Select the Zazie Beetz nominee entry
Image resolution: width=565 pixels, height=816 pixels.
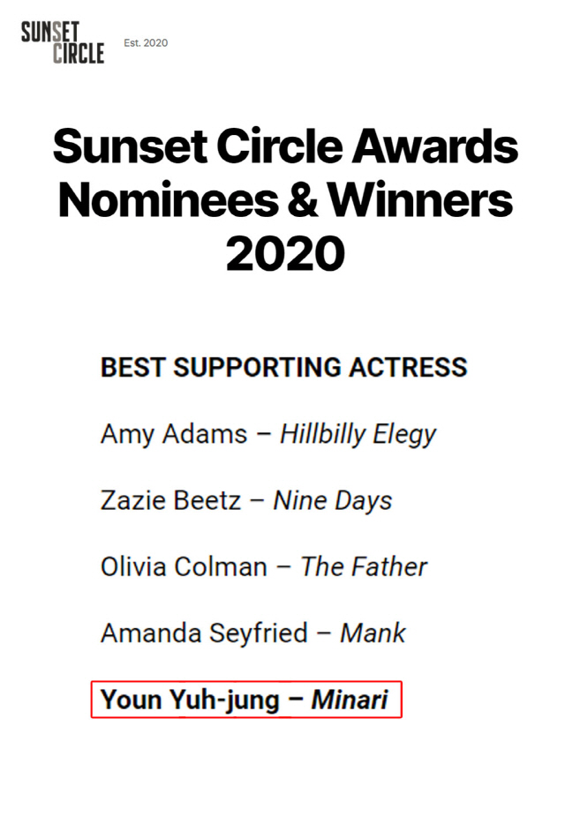pyautogui.click(x=245, y=501)
